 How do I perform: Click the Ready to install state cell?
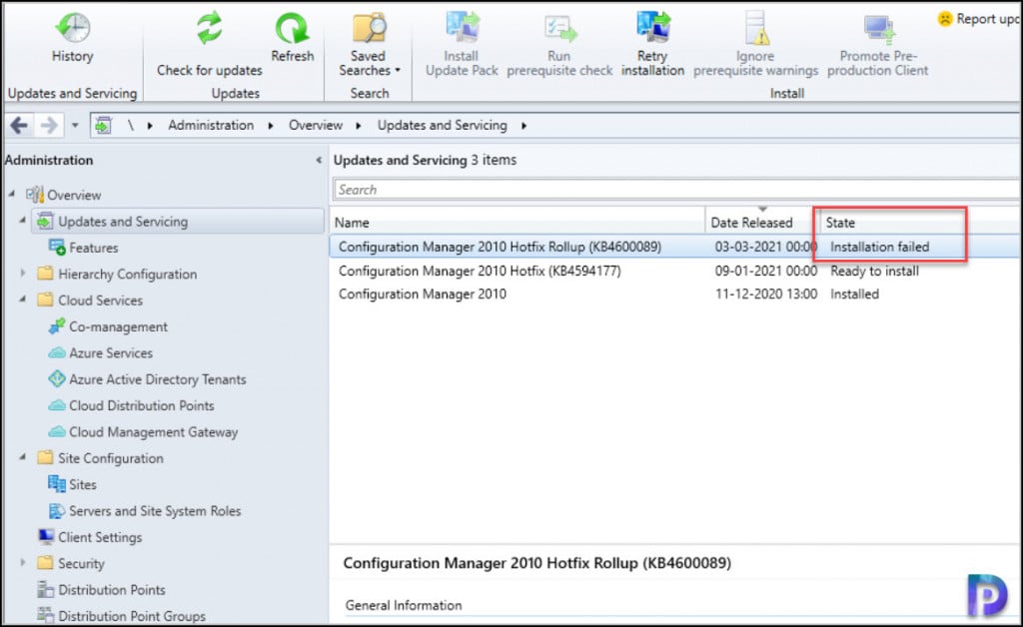pyautogui.click(x=874, y=272)
